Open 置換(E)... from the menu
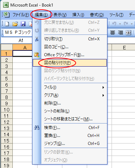The width and height of the screenshot is (135, 168). point(70,136)
